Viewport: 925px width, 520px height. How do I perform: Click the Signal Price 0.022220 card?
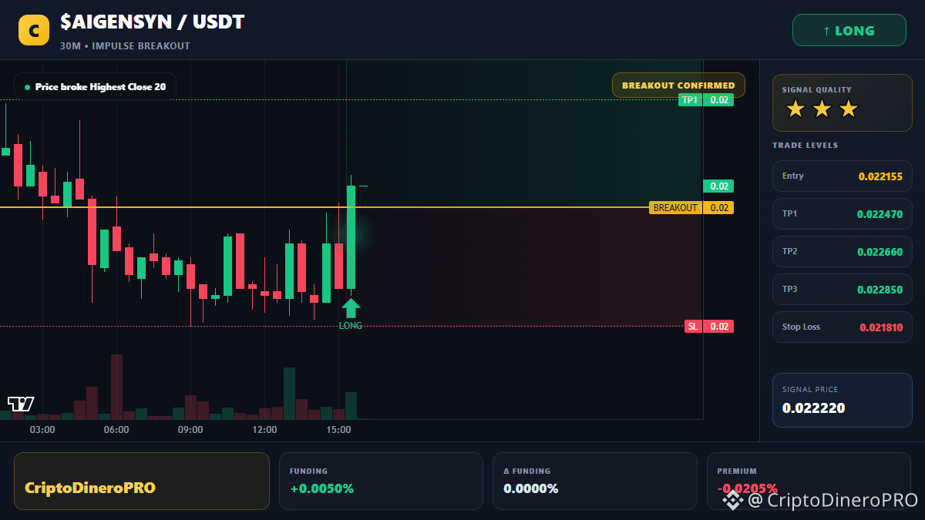pos(842,400)
